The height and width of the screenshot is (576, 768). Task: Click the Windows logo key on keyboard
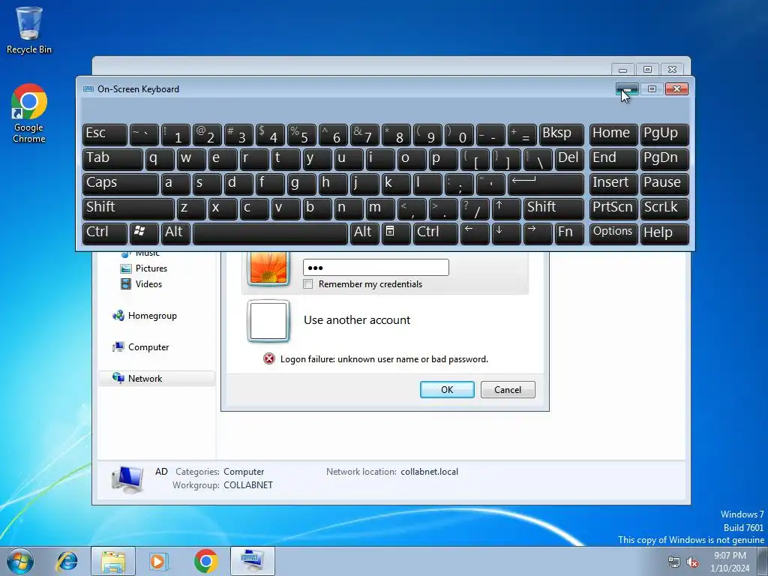point(144,234)
